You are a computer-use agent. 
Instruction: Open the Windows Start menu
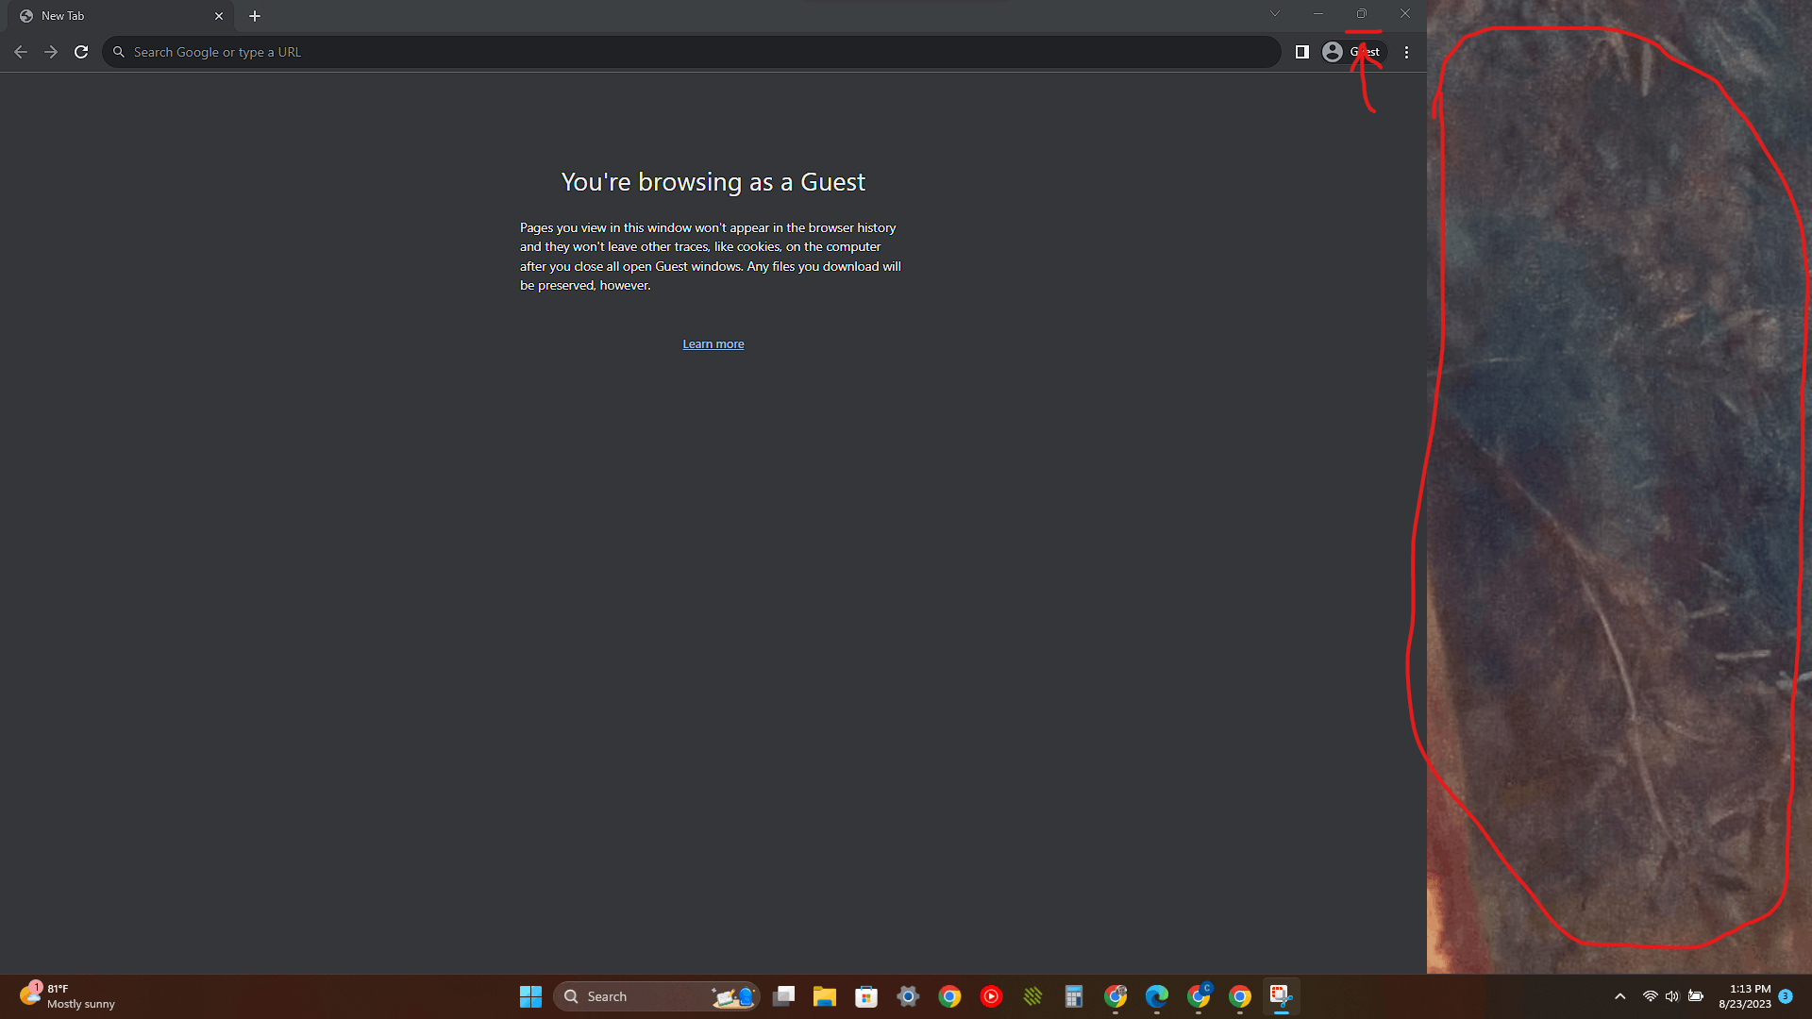coord(530,996)
